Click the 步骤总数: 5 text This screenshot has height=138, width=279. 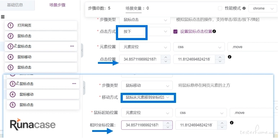tap(99, 8)
